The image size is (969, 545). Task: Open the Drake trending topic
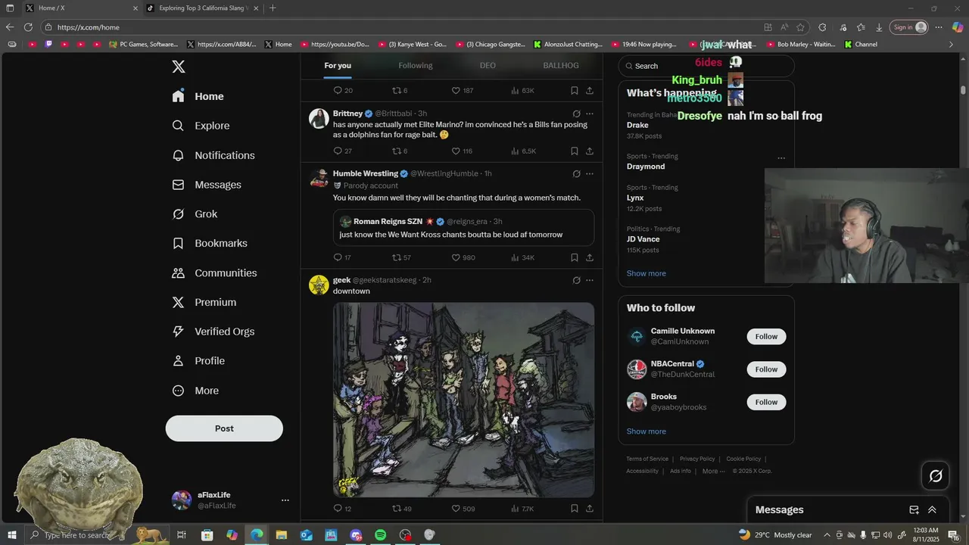(x=637, y=125)
